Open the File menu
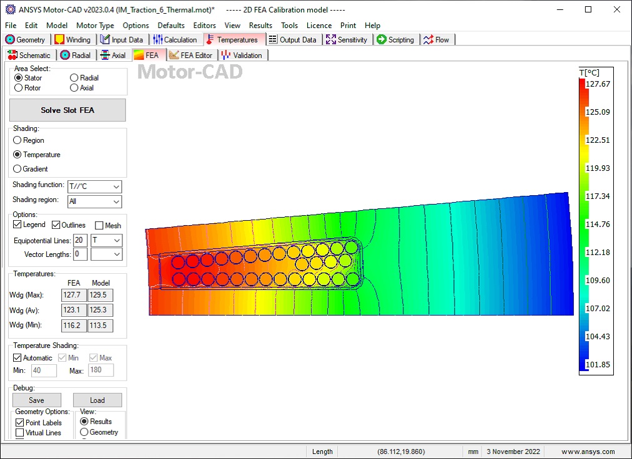The image size is (632, 459). tap(11, 26)
